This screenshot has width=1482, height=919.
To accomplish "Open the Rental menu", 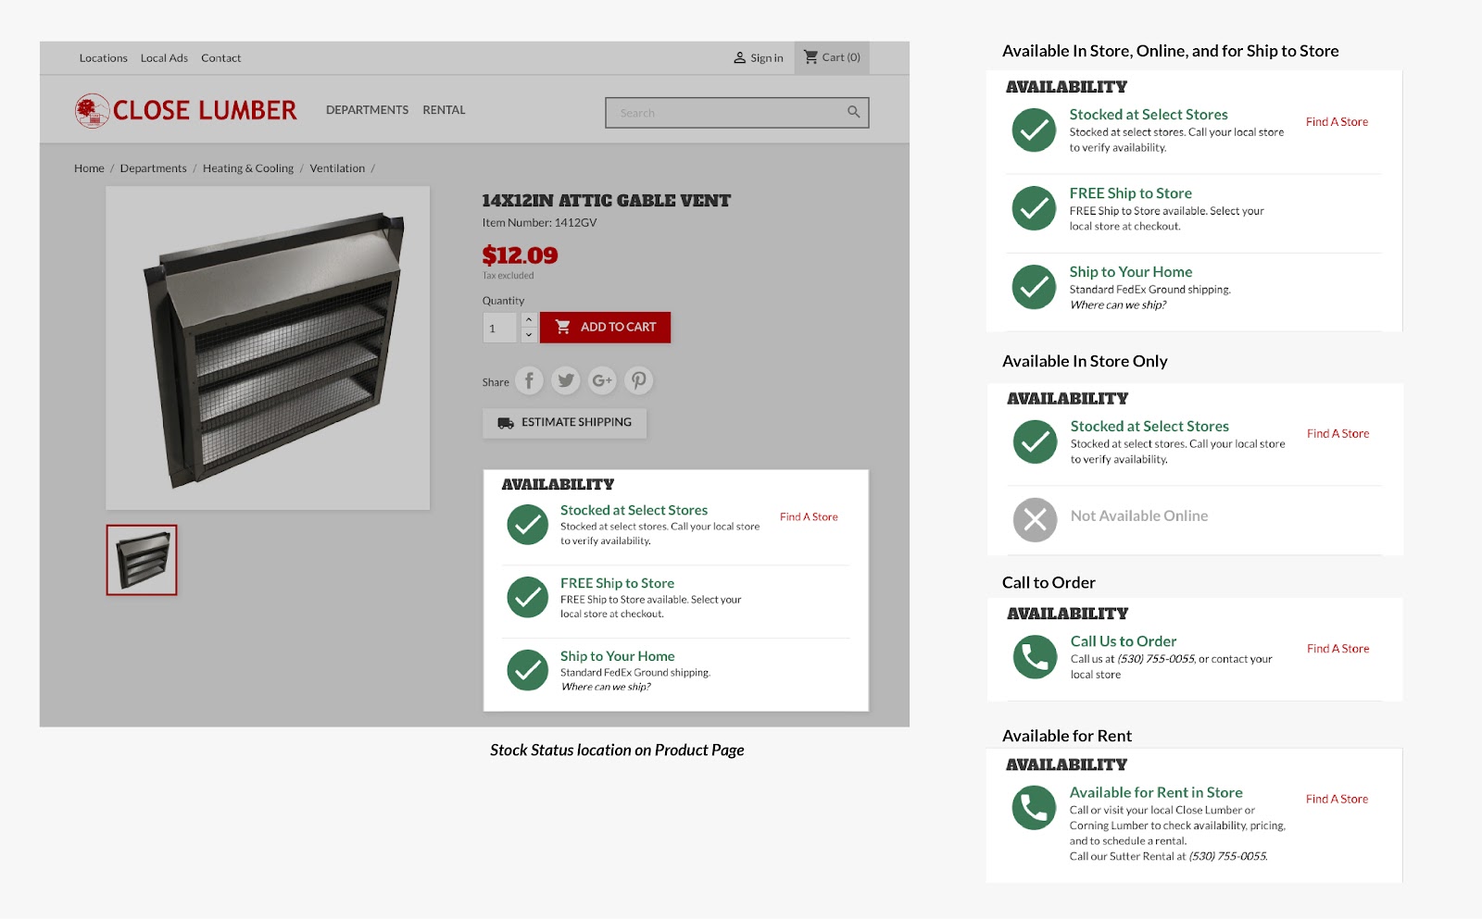I will (x=444, y=110).
